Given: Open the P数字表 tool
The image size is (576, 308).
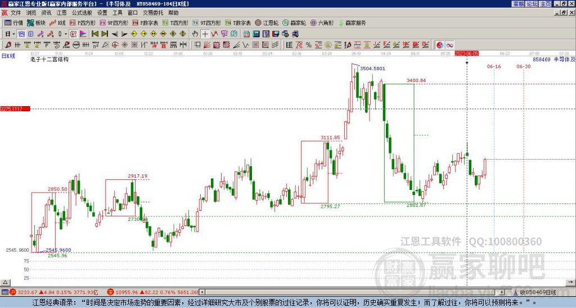Looking at the screenshot, I should point(145,22).
